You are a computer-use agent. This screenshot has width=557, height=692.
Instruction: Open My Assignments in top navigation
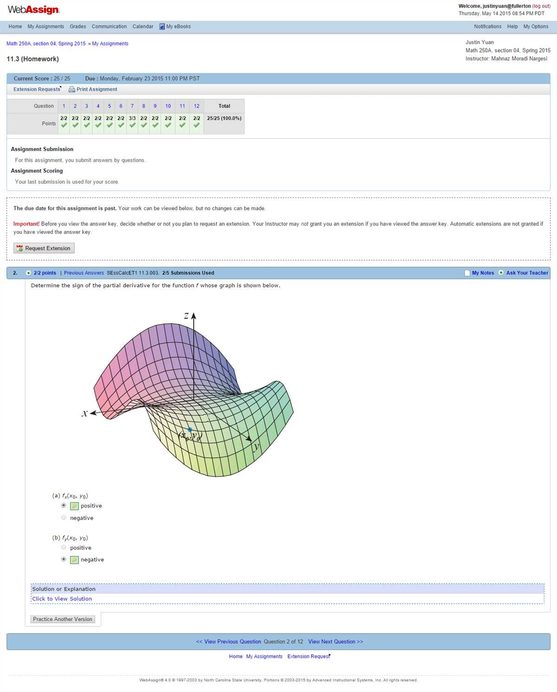tap(46, 26)
